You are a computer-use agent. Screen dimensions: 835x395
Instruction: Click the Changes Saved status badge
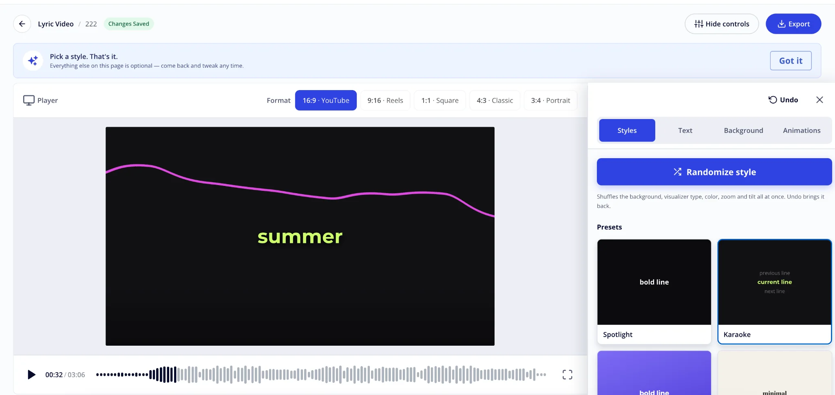coord(129,24)
